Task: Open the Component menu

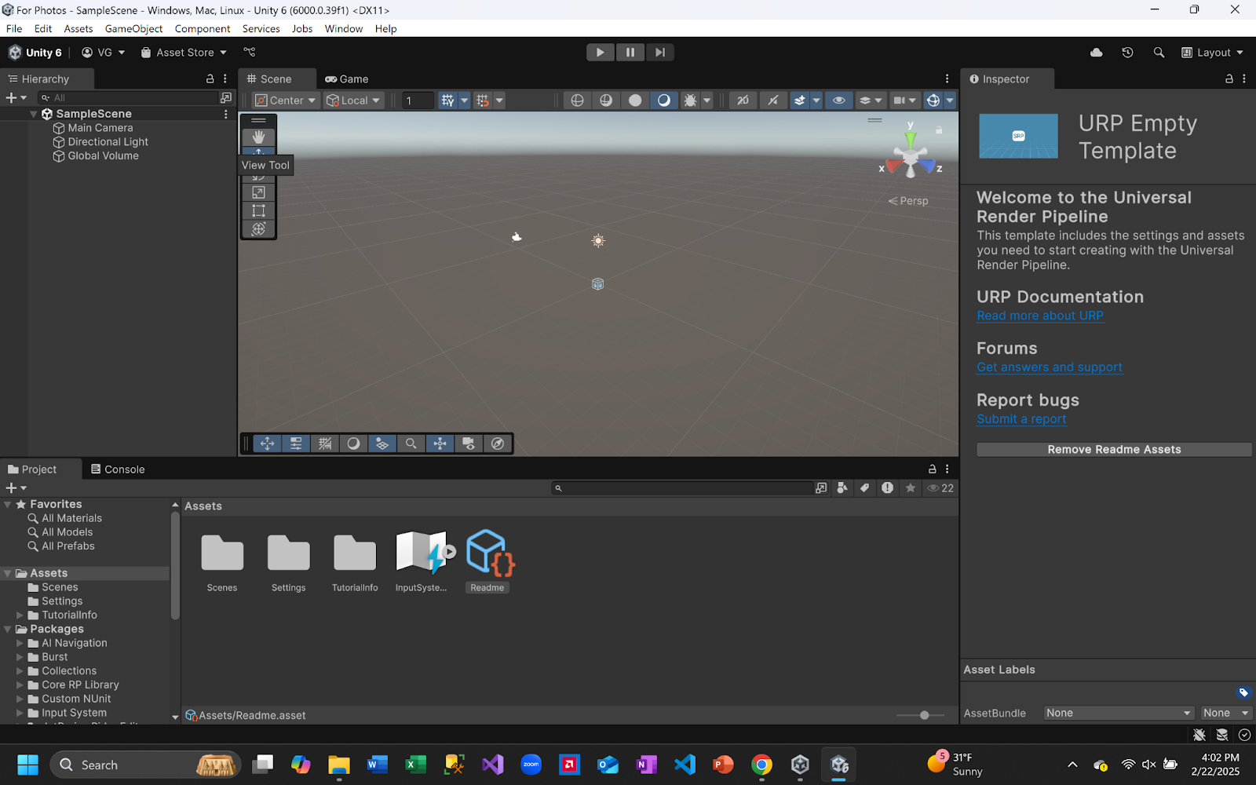Action: (203, 28)
